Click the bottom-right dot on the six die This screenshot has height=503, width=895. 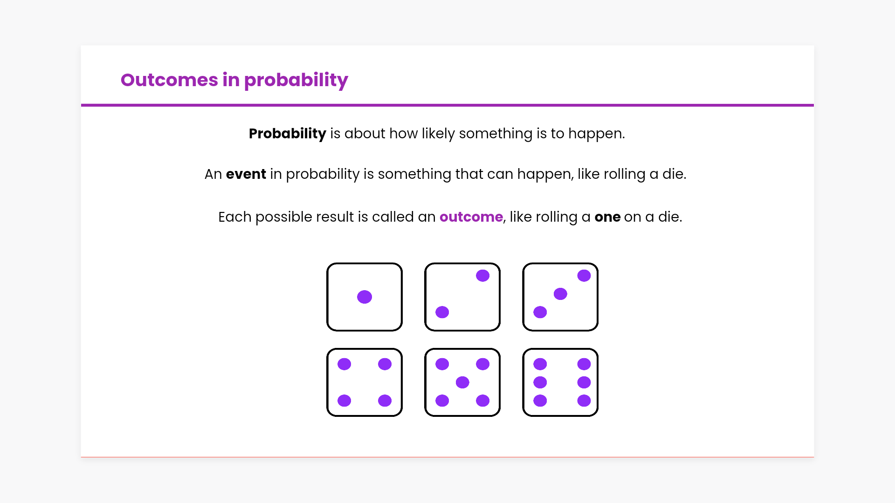[584, 401]
